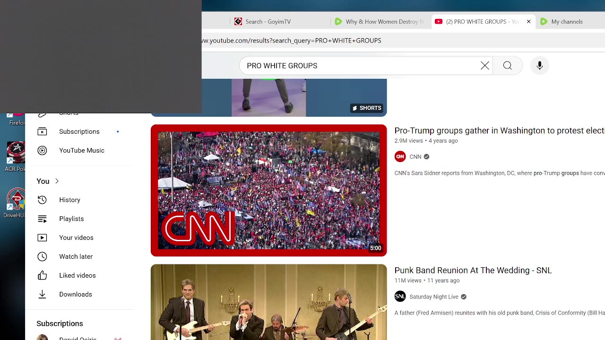Click the Saturday Night Live channel avatar
605x340 pixels.
click(x=400, y=297)
